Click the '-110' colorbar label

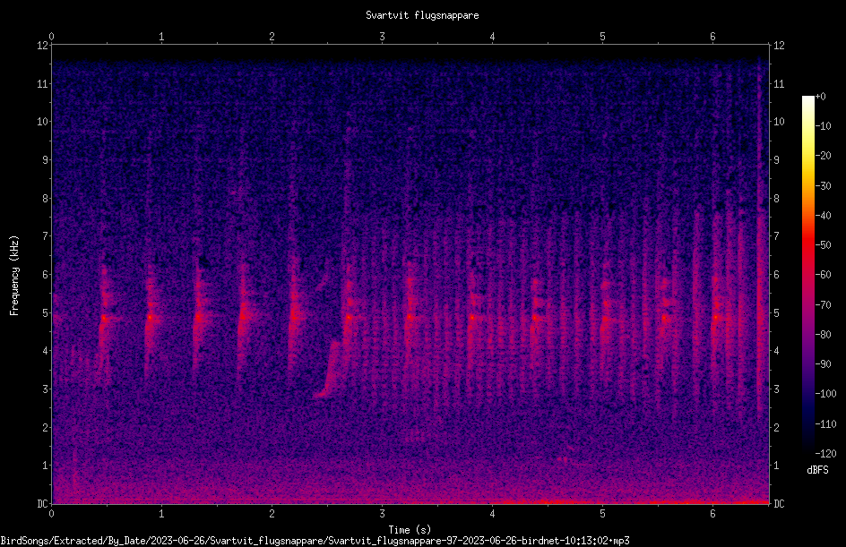[826, 424]
